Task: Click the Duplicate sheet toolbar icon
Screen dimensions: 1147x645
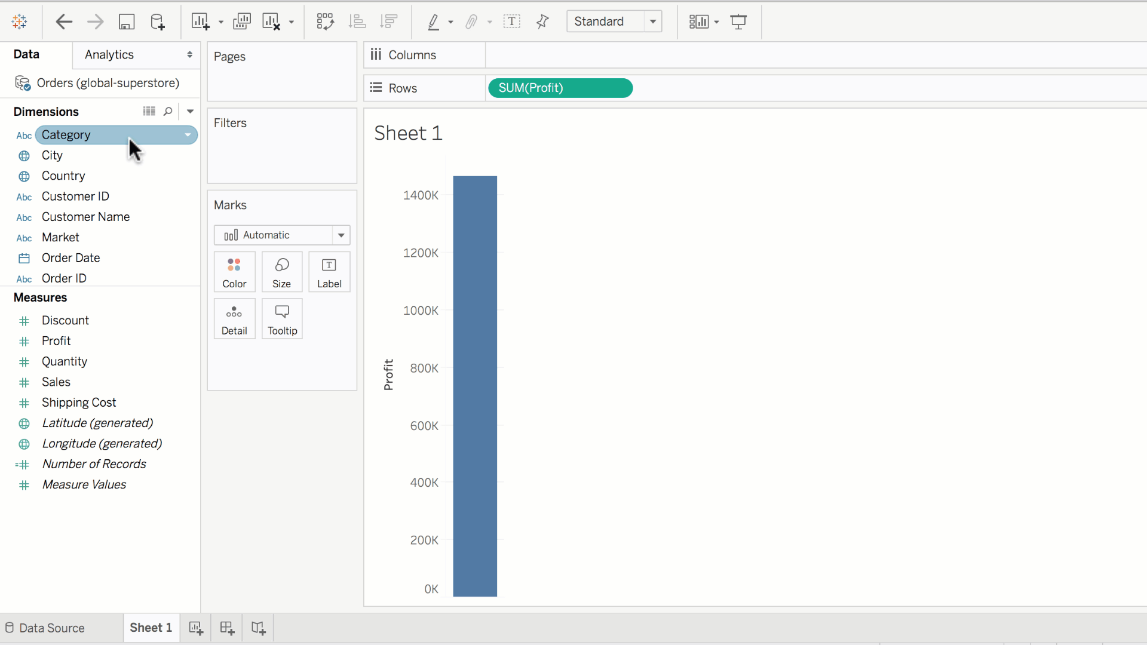Action: coord(241,22)
